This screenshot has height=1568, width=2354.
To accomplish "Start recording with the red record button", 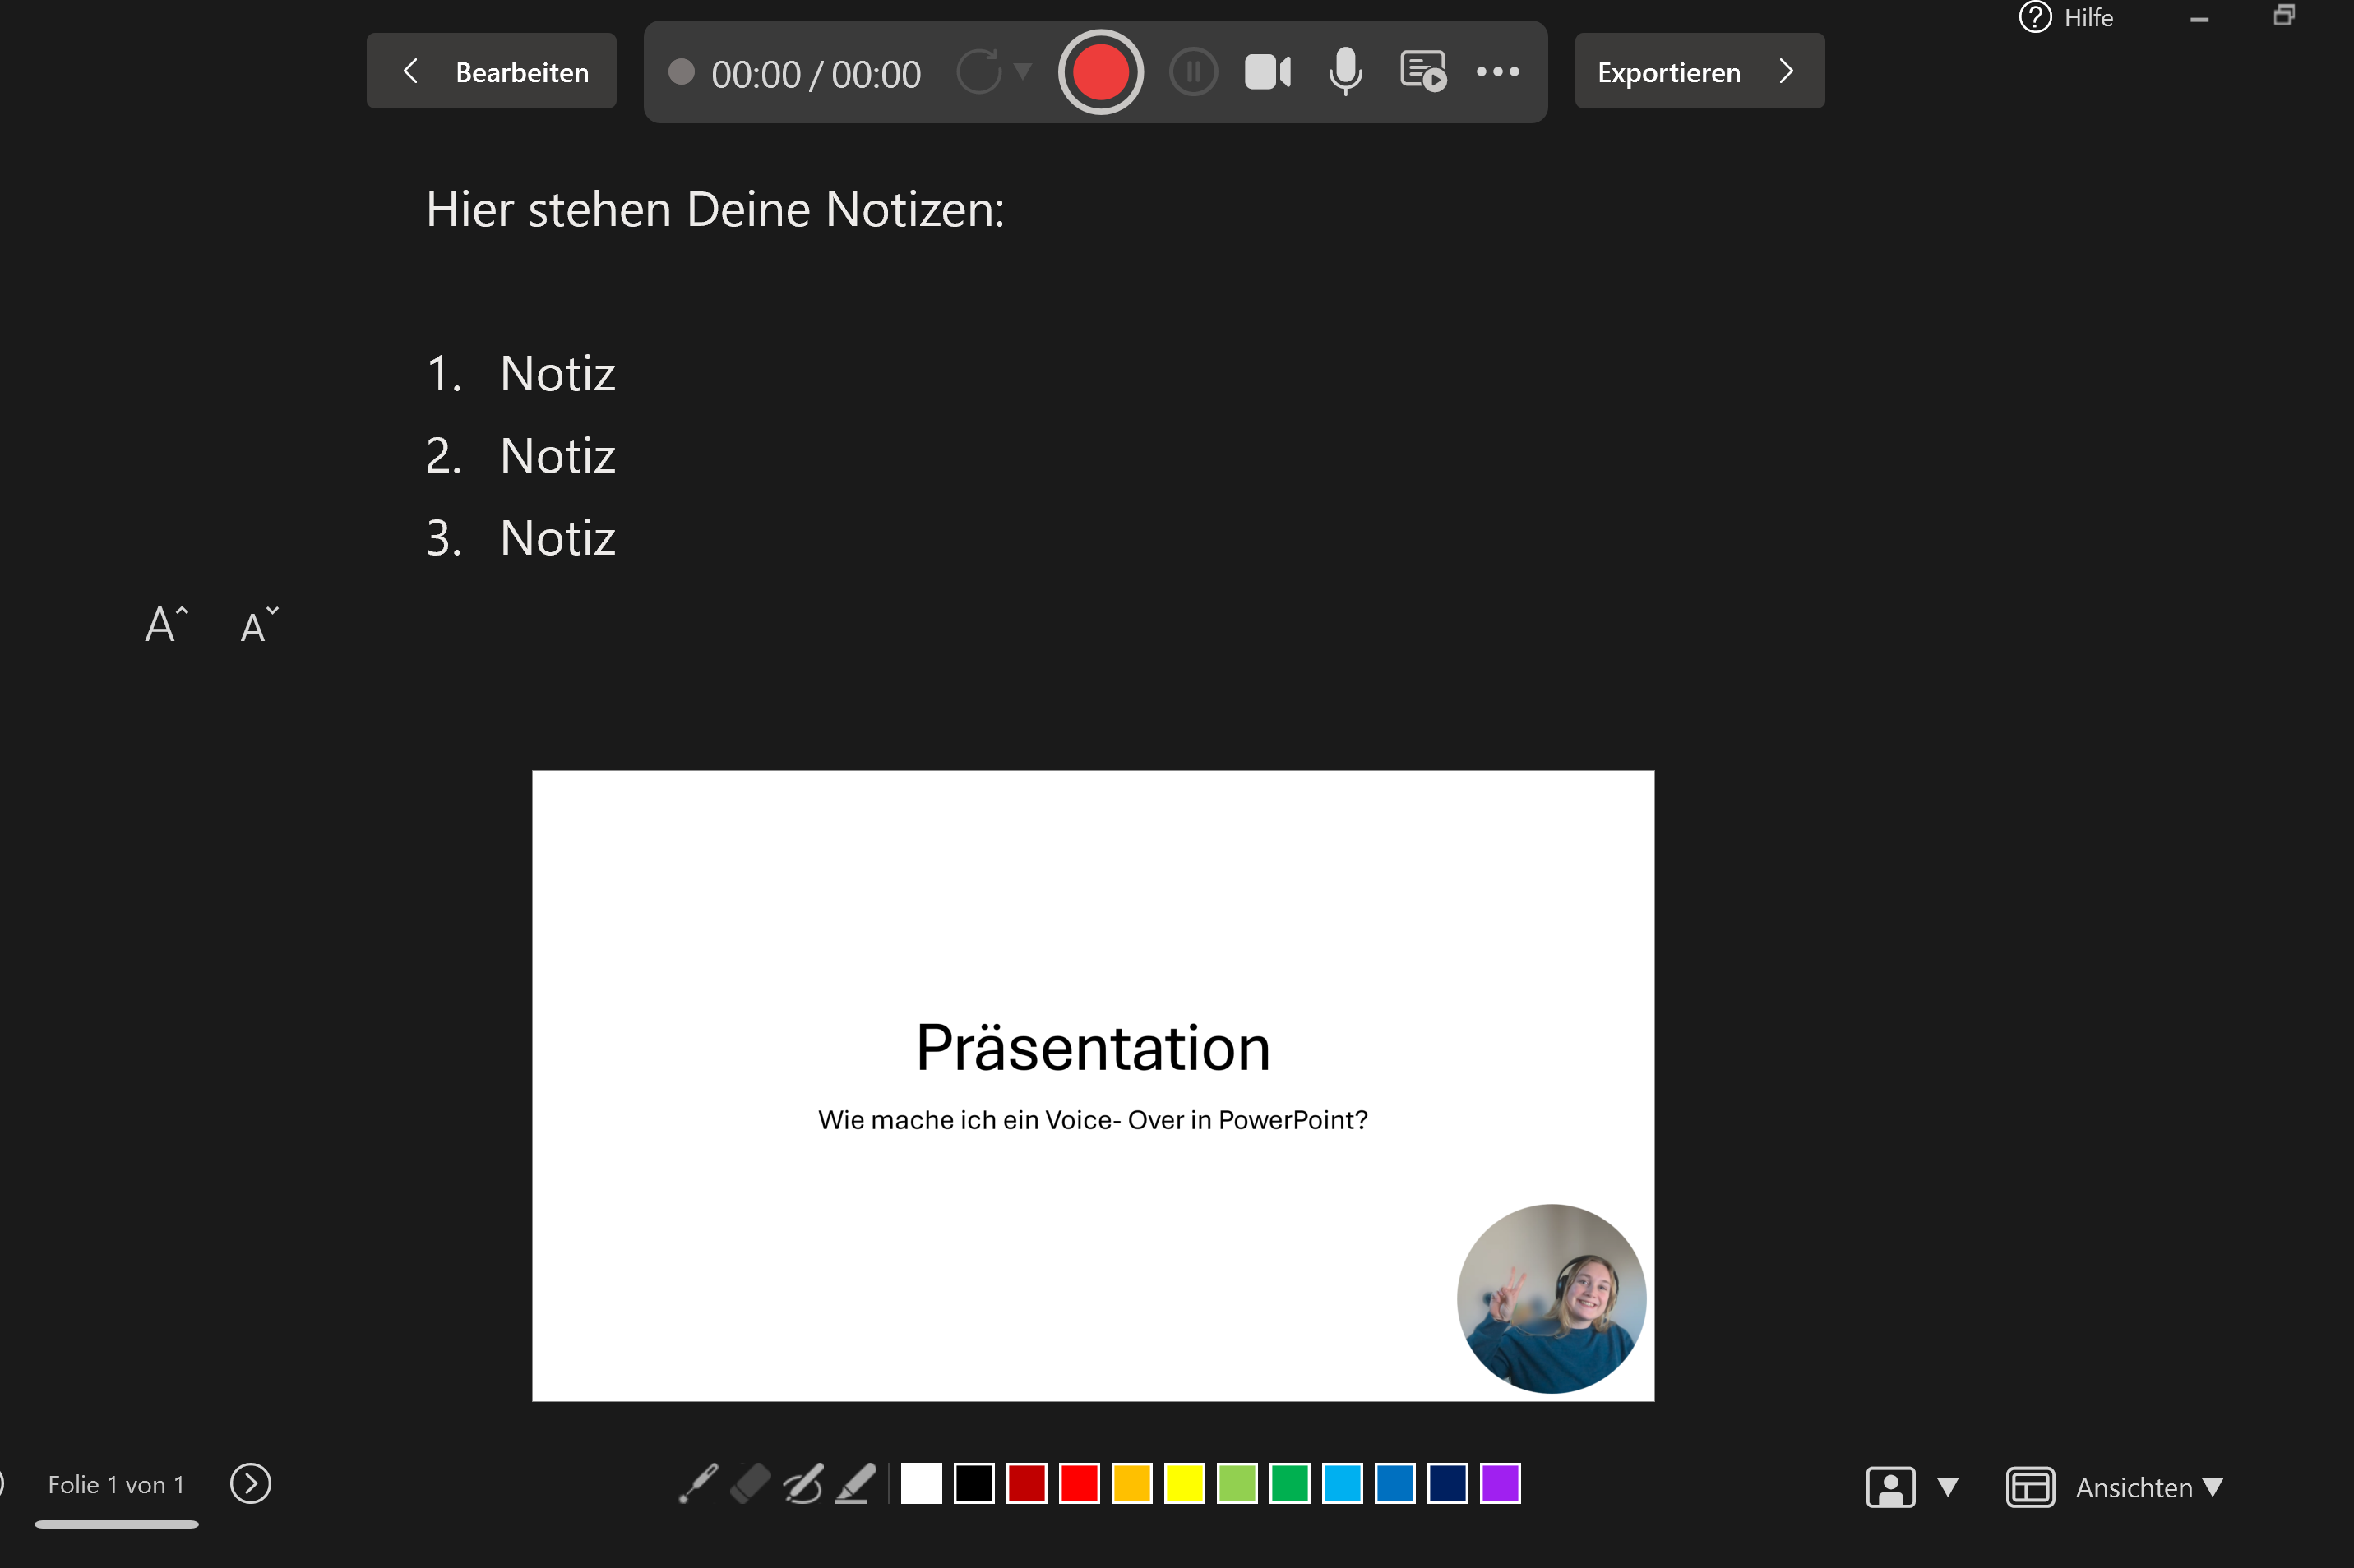I will tap(1100, 72).
